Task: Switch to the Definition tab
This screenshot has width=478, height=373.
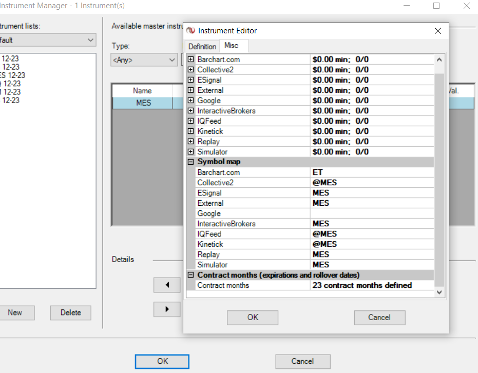Action: (202, 46)
